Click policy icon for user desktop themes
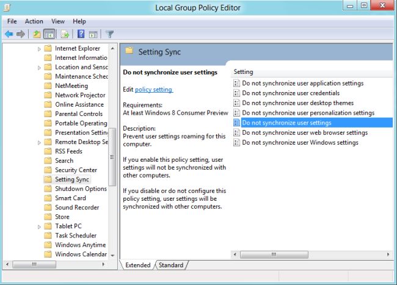 click(x=236, y=103)
